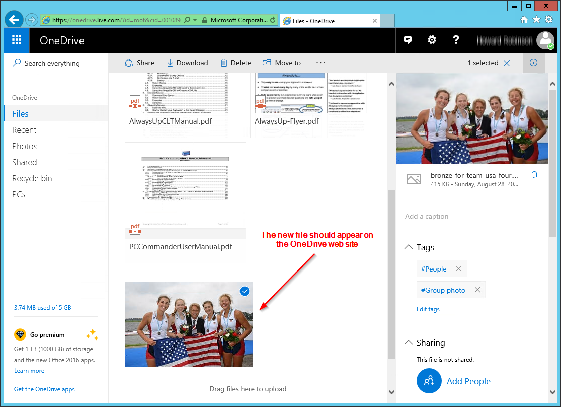Click the details pane scrollbar down arrow
Viewport: 561px width, 407px height.
point(553,391)
